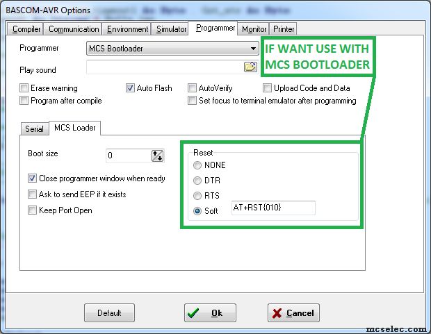Go to the Monitor tab

(x=254, y=29)
